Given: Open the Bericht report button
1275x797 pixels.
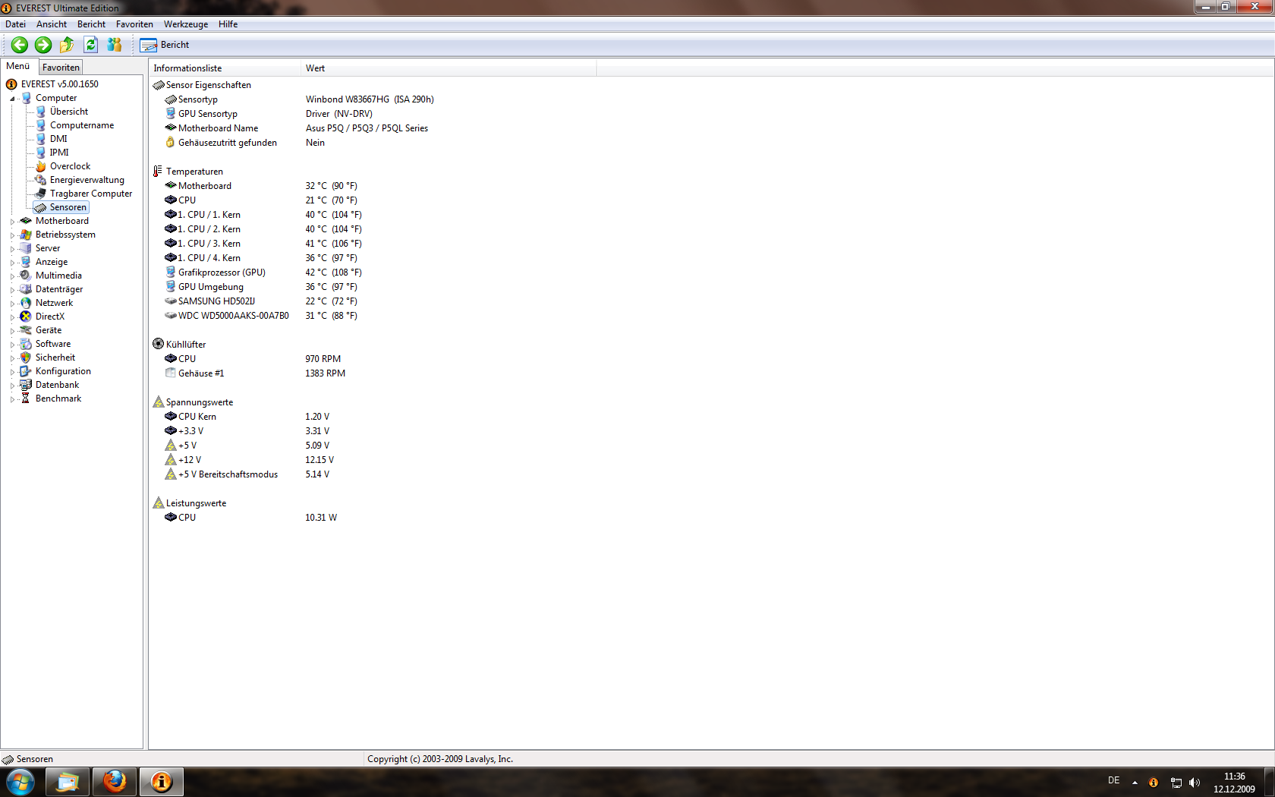Looking at the screenshot, I should tap(165, 45).
